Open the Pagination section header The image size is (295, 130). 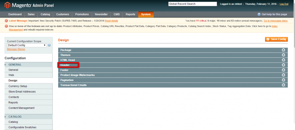(173, 80)
